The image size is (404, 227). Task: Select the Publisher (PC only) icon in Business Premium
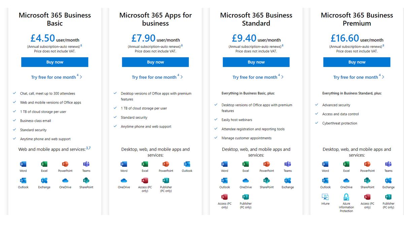388,197
